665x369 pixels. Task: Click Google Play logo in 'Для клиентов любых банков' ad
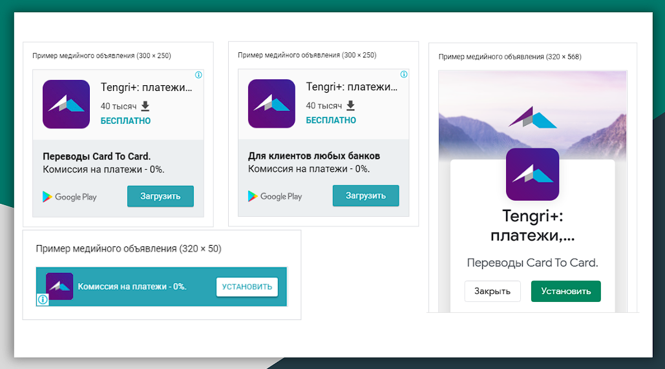[275, 196]
